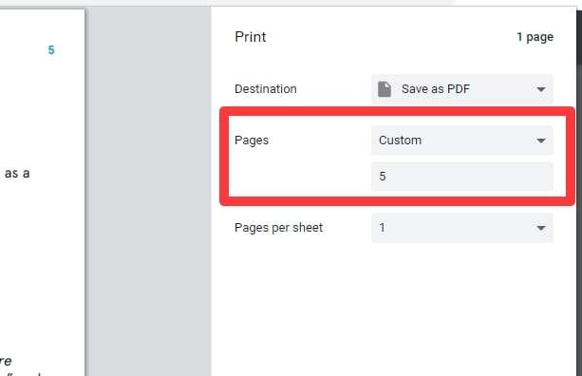This screenshot has height=376, width=582.
Task: Click the 1 page count summary
Action: pos(535,37)
